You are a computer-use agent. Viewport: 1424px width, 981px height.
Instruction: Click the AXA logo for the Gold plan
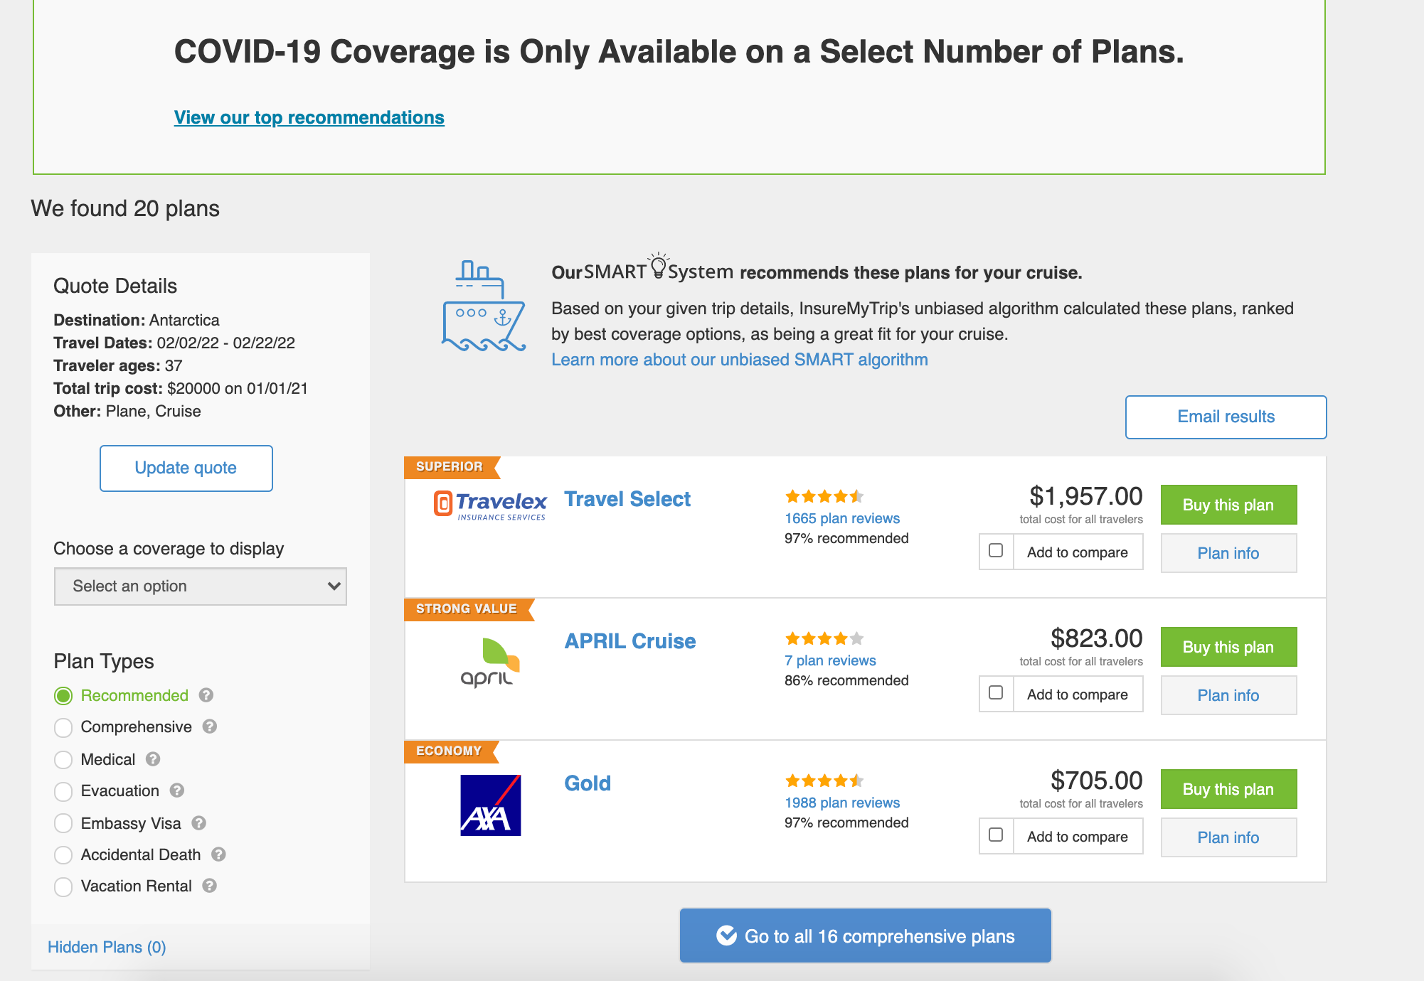(x=489, y=805)
